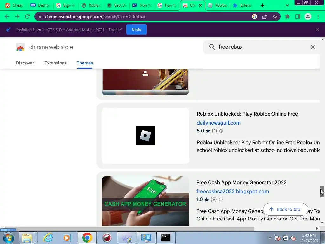Switch to the Non Vo browser tab

point(142,5)
